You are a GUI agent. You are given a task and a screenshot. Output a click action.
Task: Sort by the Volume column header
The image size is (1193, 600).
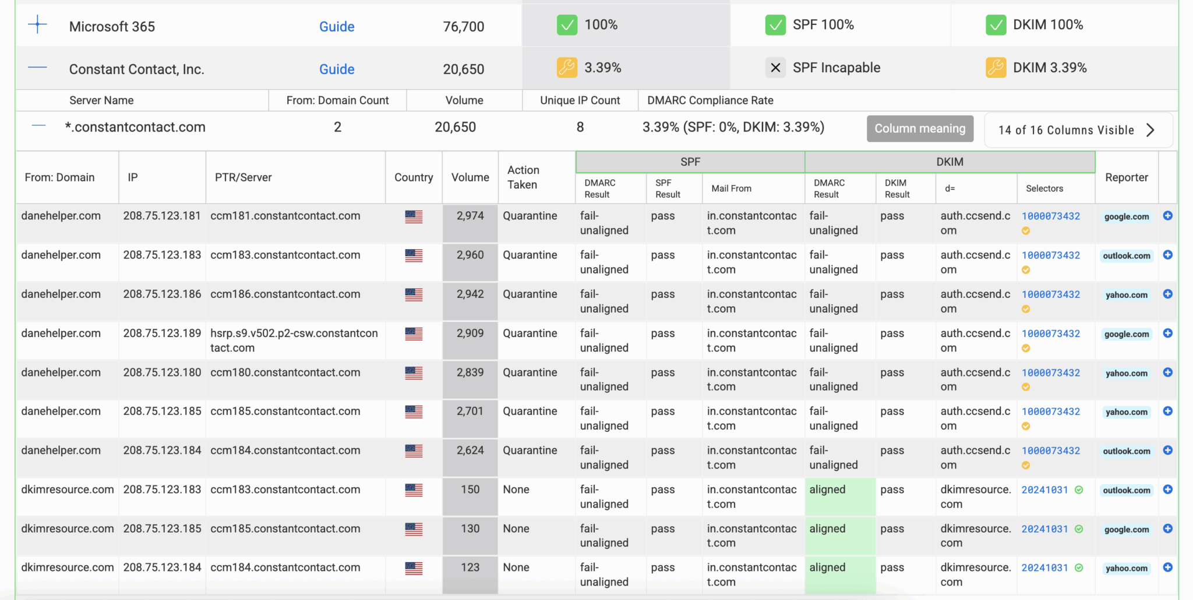[x=470, y=177]
